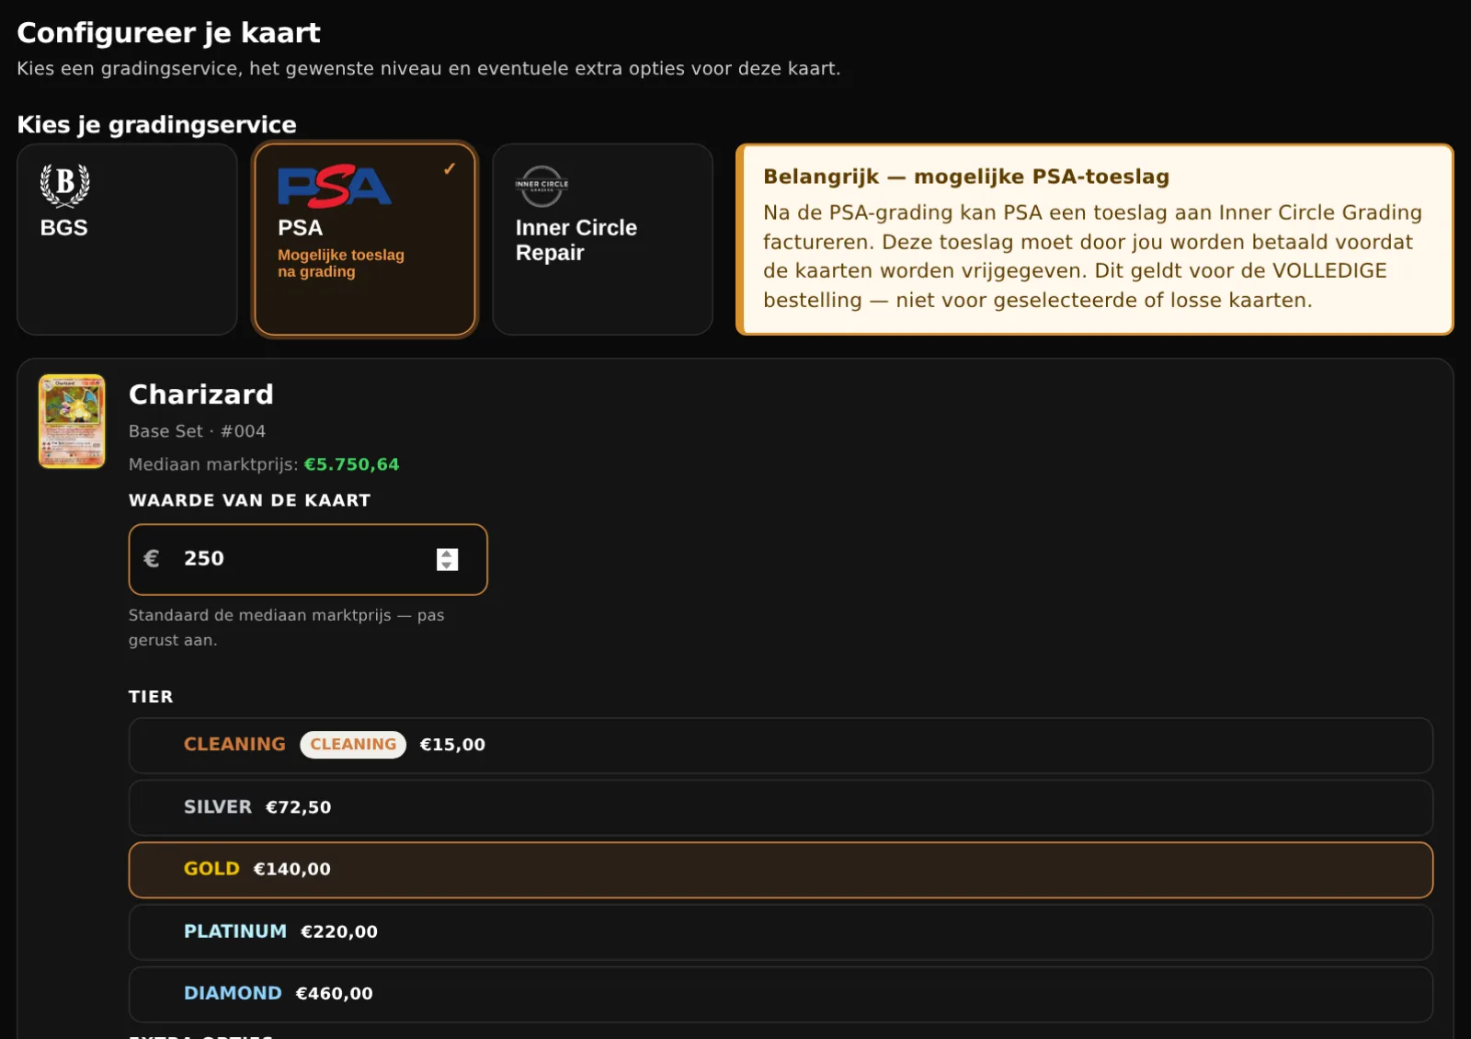This screenshot has width=1471, height=1039.
Task: Click the 'Charizard' card title
Action: point(201,394)
